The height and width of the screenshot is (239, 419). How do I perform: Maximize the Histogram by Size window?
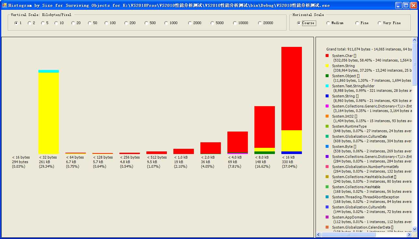pos(406,5)
